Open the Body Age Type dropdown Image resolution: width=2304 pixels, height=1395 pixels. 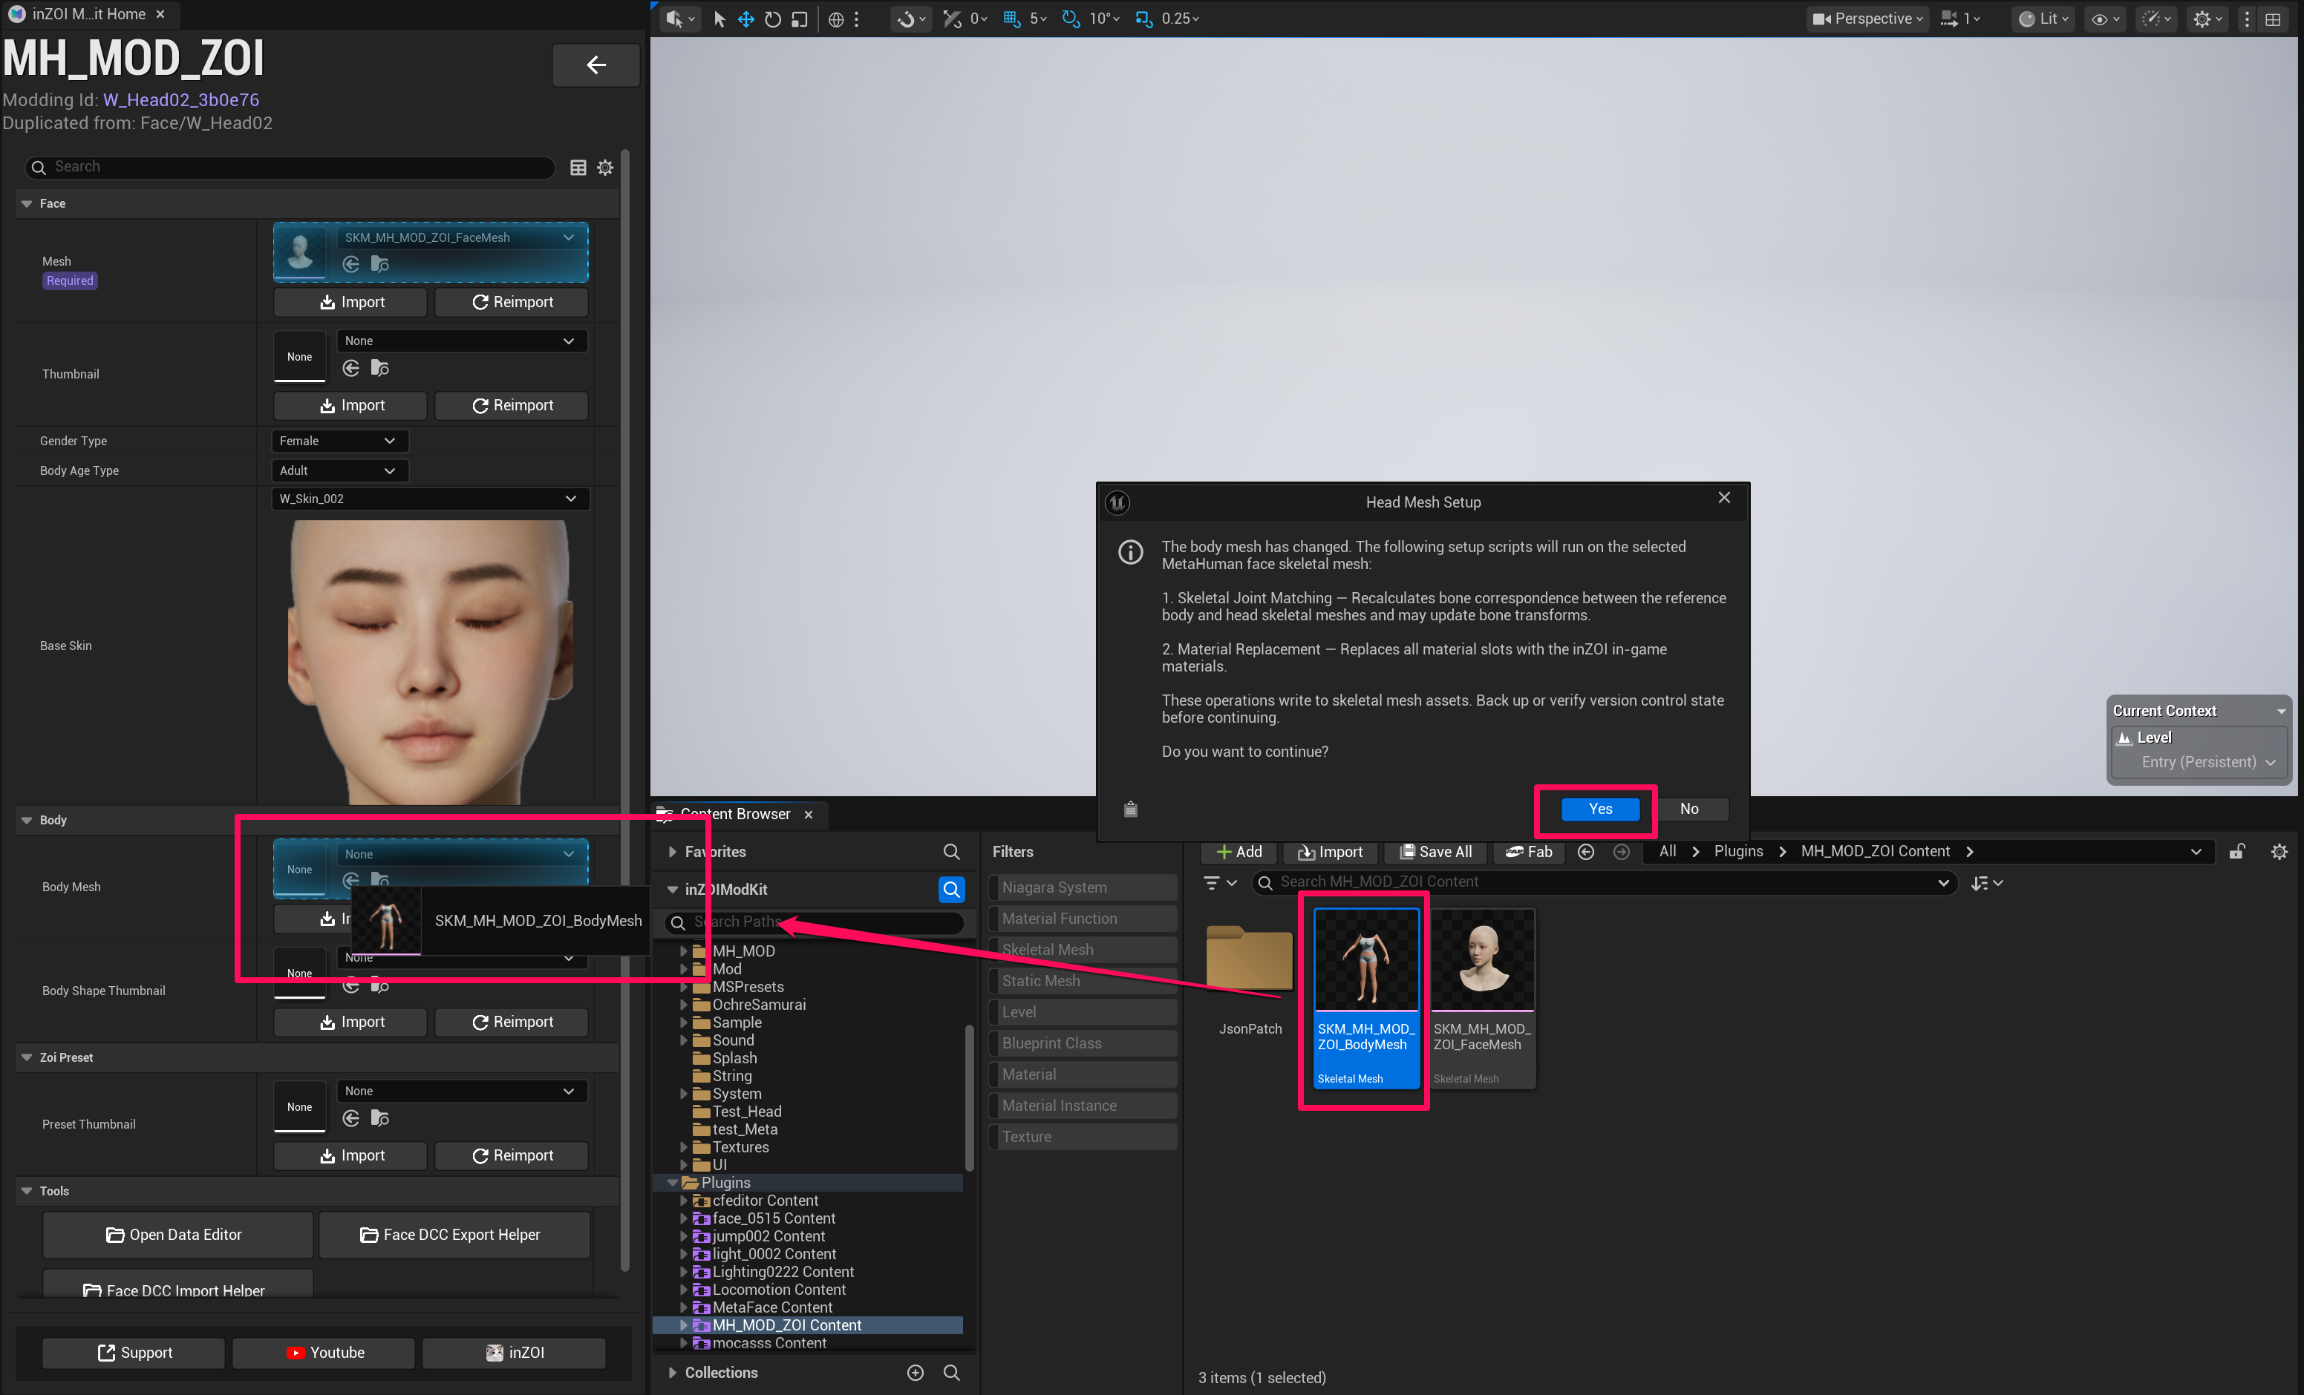[339, 471]
